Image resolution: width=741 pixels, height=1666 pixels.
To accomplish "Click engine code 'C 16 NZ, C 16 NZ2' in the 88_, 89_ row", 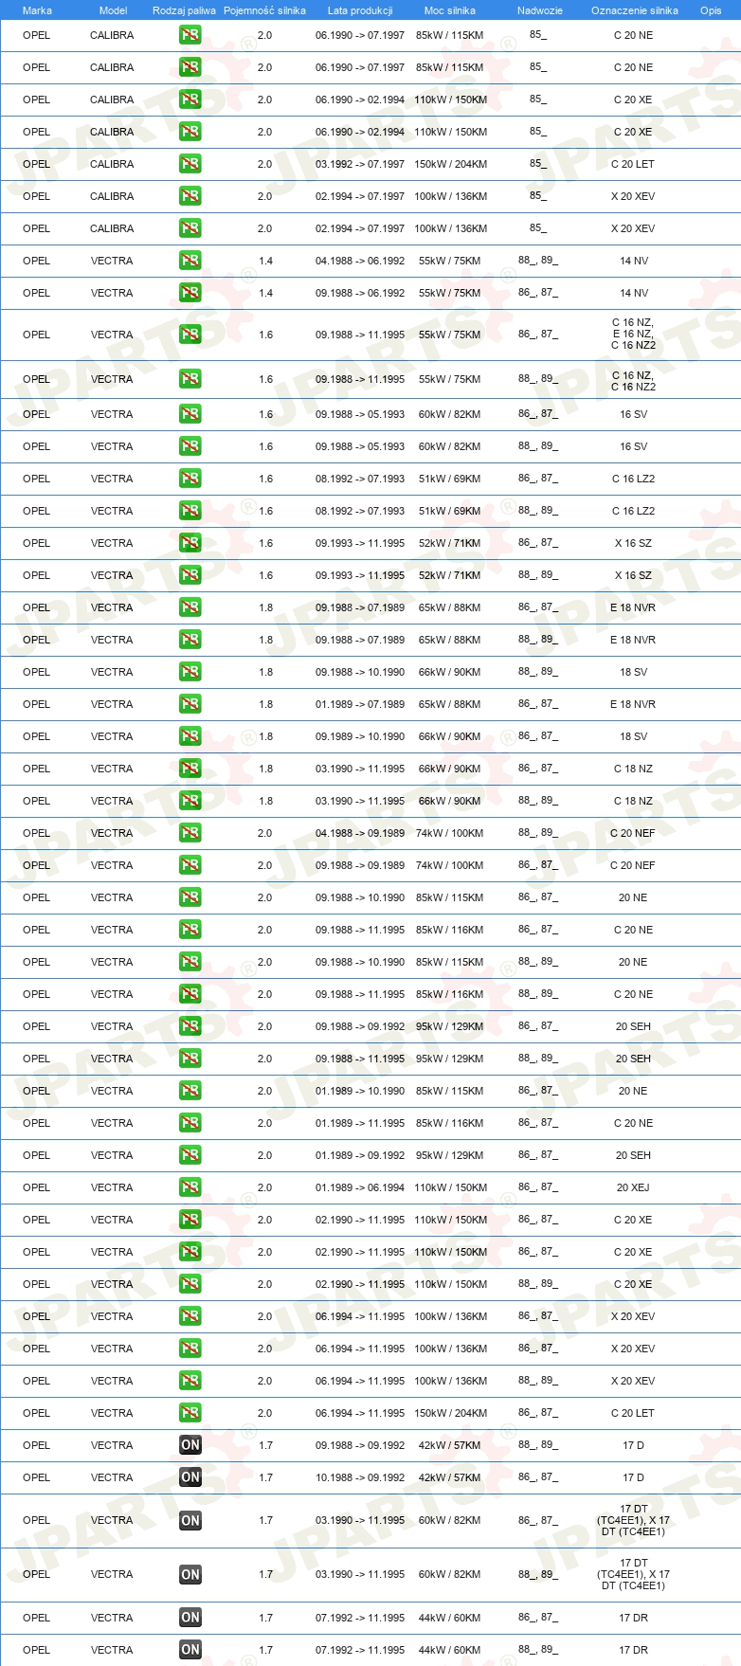I will [x=633, y=381].
